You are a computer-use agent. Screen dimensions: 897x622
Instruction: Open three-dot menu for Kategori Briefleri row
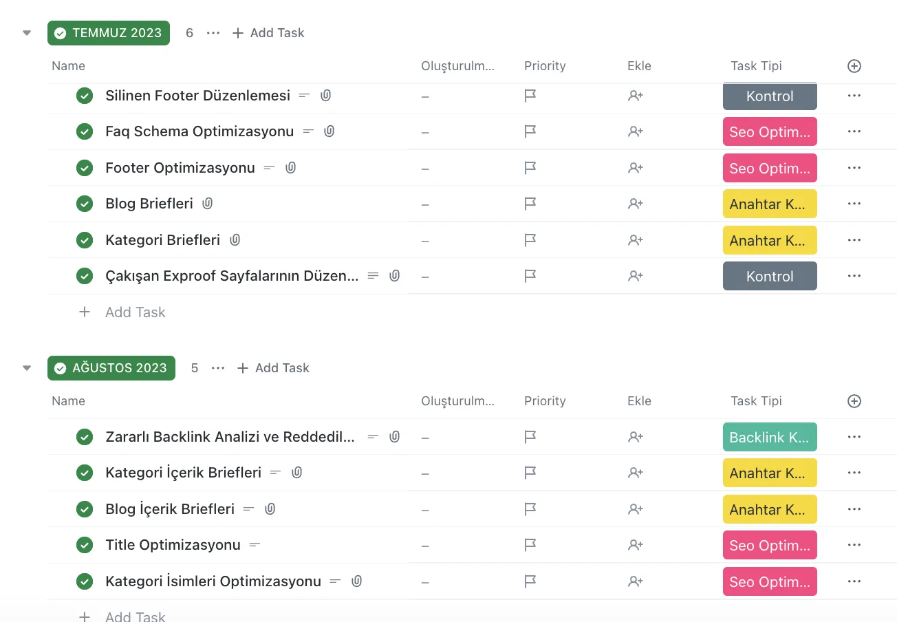(854, 240)
